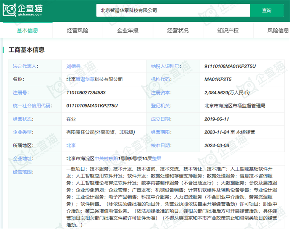Select the 在业 status value

pos(71,119)
